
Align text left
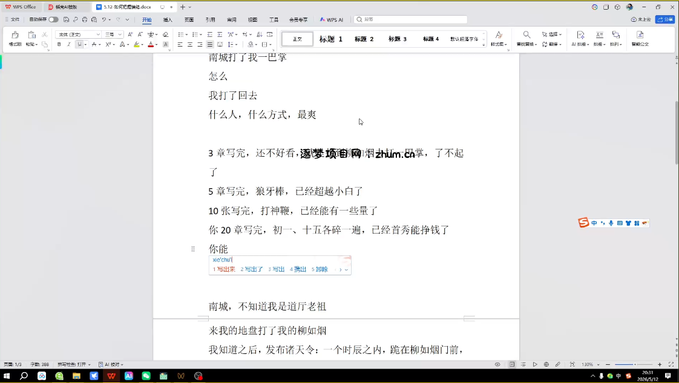180,44
